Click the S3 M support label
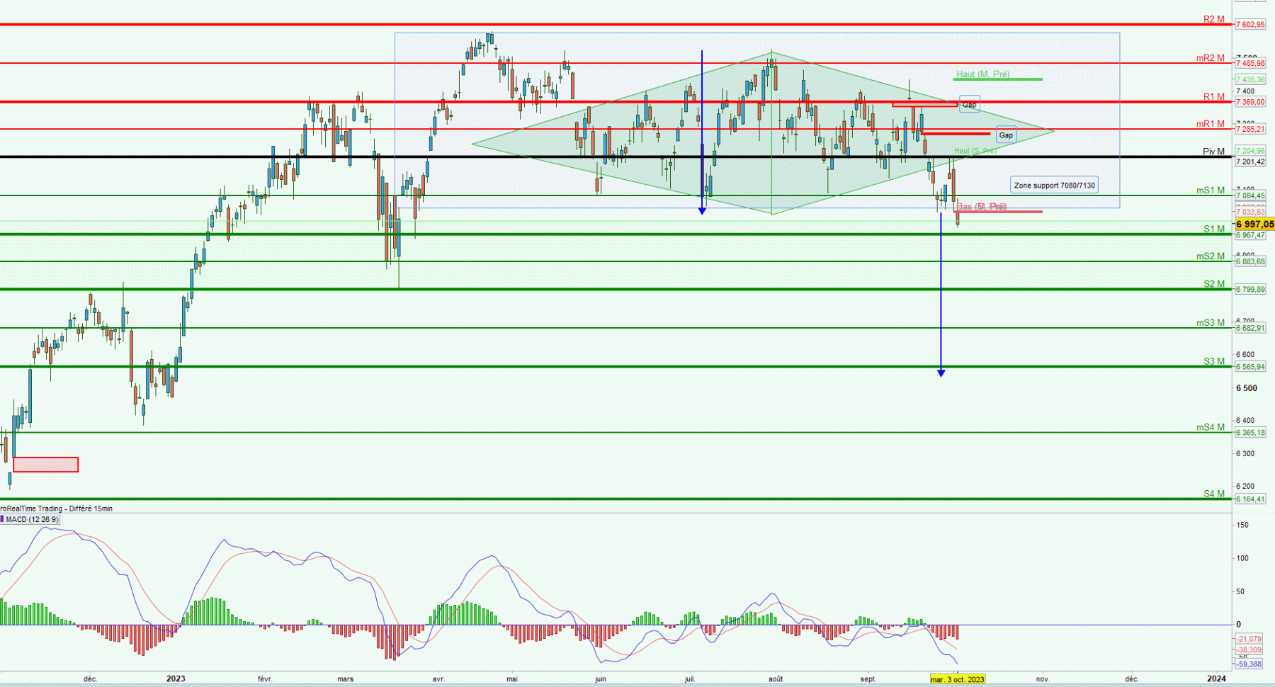The width and height of the screenshot is (1275, 687). coord(1214,361)
